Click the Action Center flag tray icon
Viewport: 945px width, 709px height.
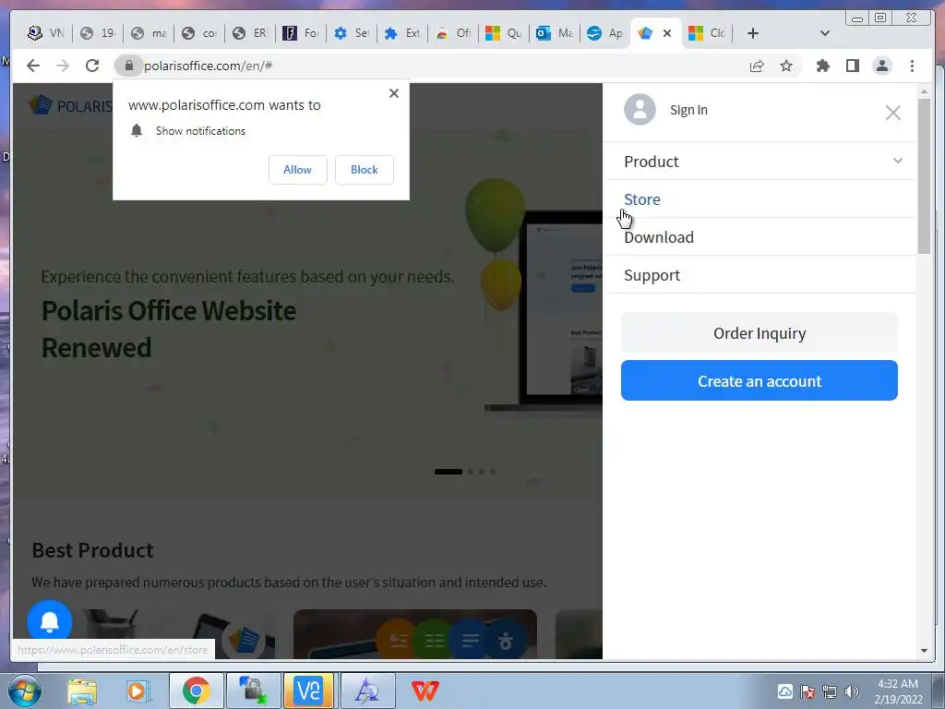(807, 692)
